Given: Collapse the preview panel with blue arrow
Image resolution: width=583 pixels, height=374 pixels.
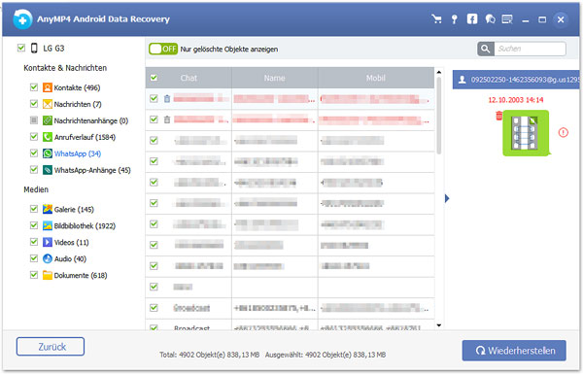Looking at the screenshot, I should [x=447, y=198].
